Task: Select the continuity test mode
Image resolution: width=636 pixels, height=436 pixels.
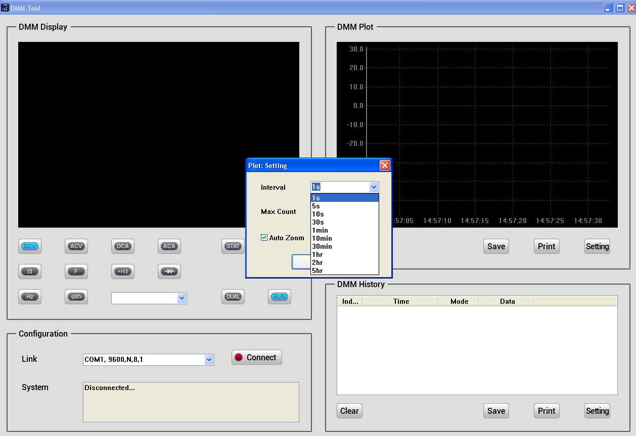Action: coord(123,271)
